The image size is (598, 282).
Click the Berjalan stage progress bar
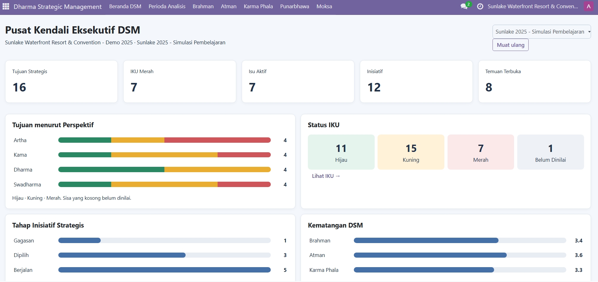tap(164, 270)
